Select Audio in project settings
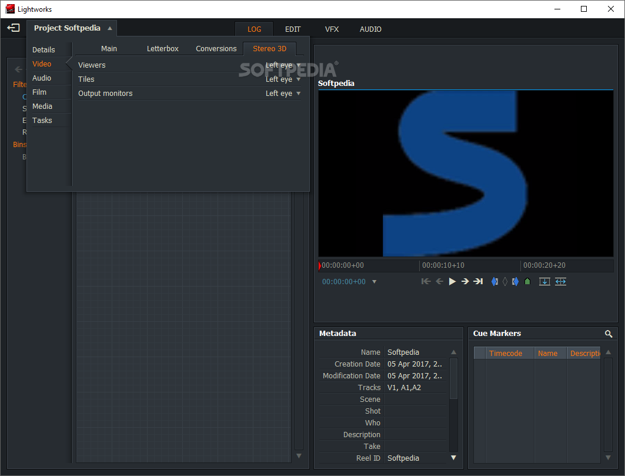The width and height of the screenshot is (625, 476). click(x=42, y=78)
